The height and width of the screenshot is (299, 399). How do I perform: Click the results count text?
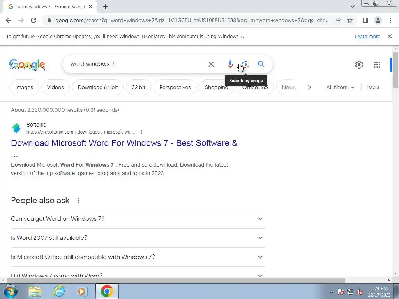pos(65,110)
